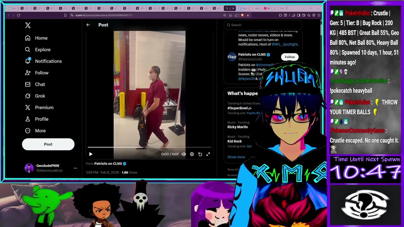This screenshot has height=227, width=404.
Task: Open the music note media control icon
Action: (294, 15)
